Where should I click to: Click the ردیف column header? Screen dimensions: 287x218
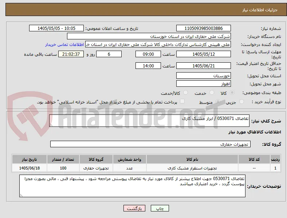(275, 159)
